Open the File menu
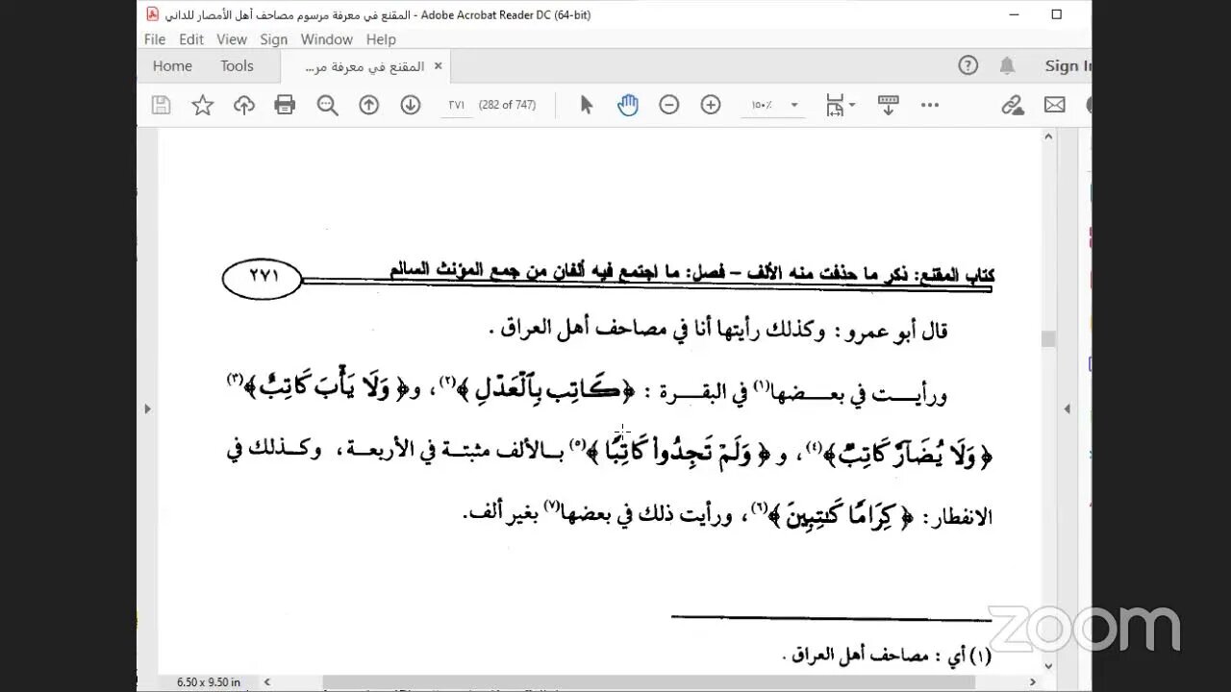Viewport: 1231px width, 692px height. [155, 39]
